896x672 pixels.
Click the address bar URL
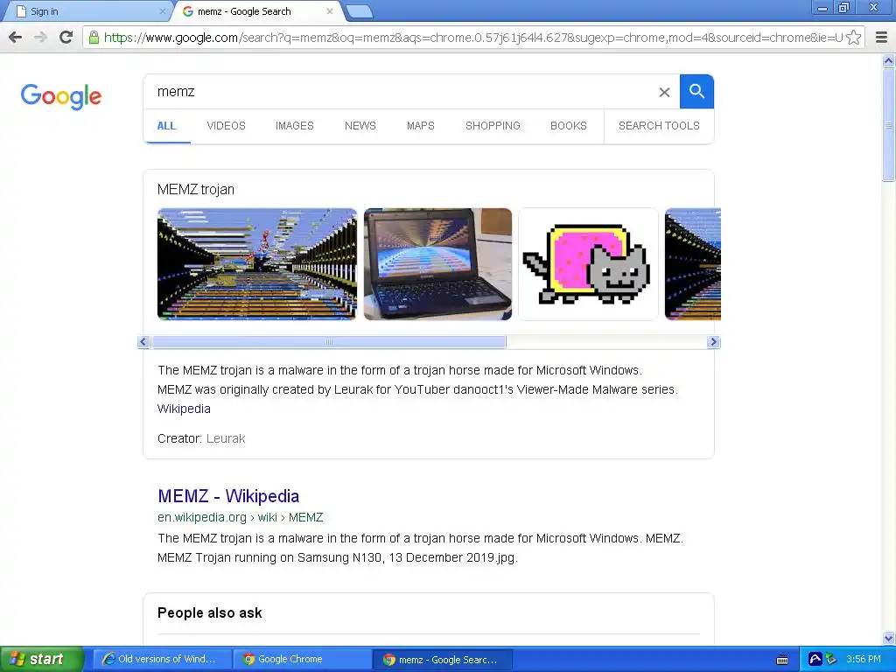pos(472,38)
